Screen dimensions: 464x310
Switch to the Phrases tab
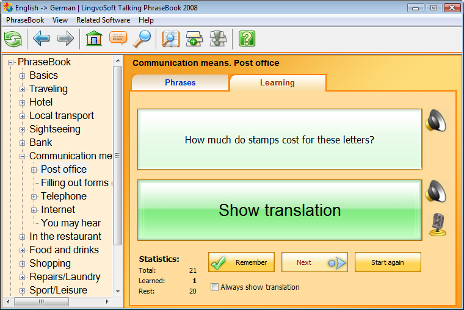point(180,82)
